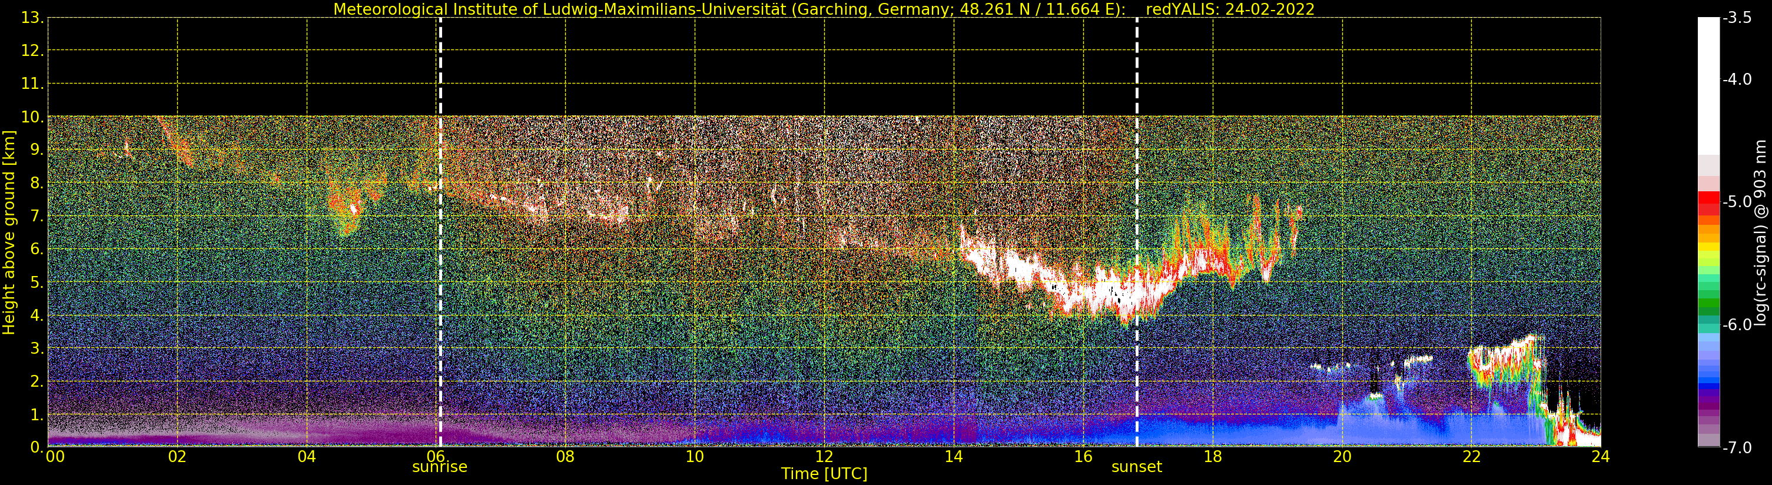This screenshot has width=1772, height=485.
Task: Click the '14' time axis tick label
Action: click(x=954, y=457)
